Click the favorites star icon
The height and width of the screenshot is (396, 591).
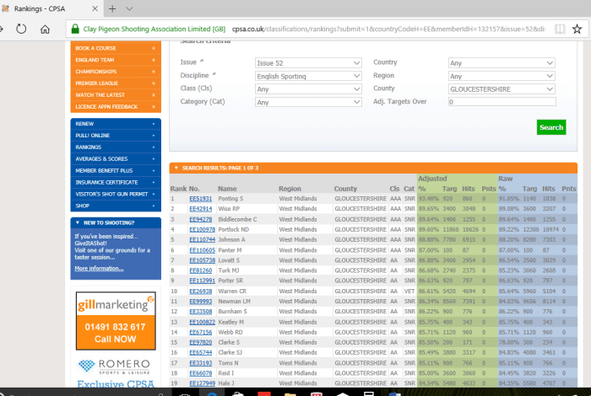[x=577, y=29]
